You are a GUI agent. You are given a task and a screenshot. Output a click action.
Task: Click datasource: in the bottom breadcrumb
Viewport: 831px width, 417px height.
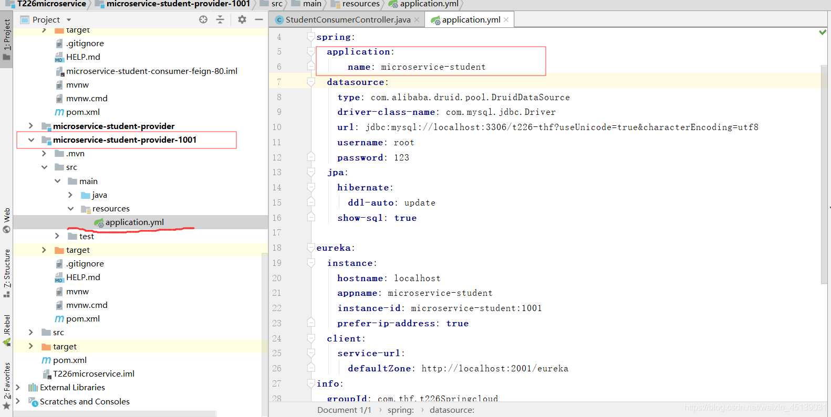[x=452, y=410]
